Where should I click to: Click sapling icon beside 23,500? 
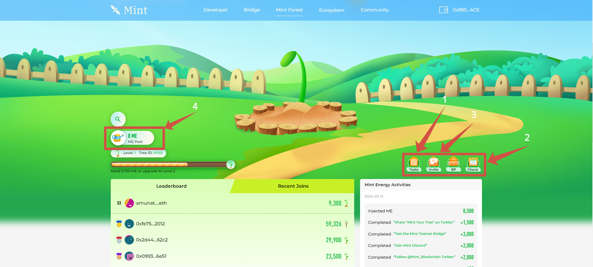(x=346, y=256)
